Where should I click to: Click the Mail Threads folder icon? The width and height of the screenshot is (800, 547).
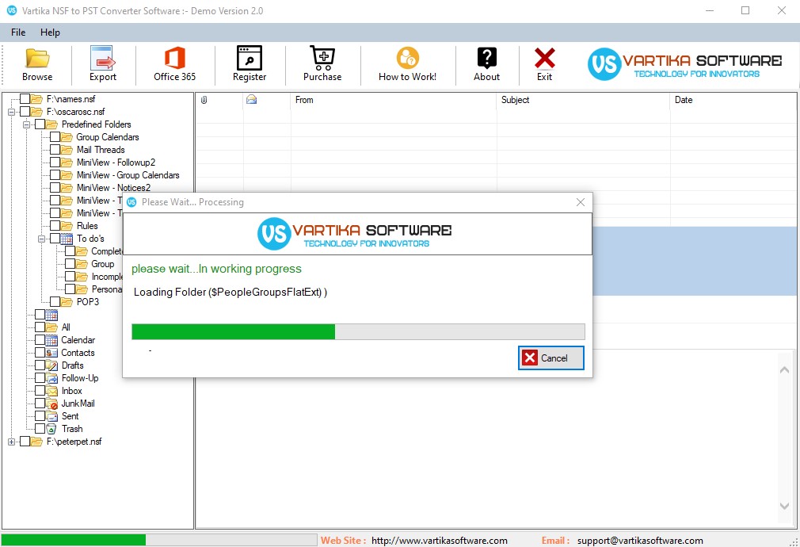[67, 150]
